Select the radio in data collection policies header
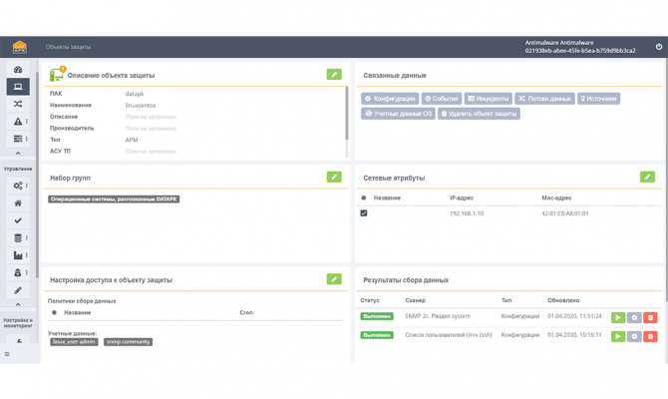 54,313
